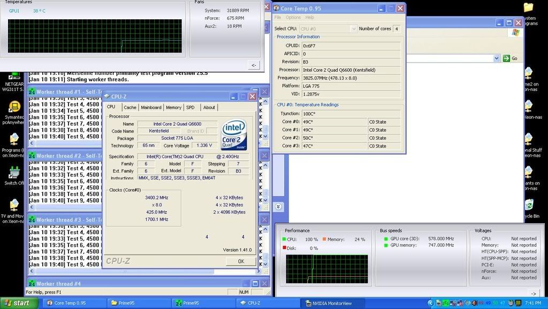Open the Options menu in Core Temp

click(293, 18)
